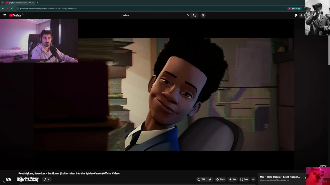Bookmark this page with star icon

click(x=304, y=8)
